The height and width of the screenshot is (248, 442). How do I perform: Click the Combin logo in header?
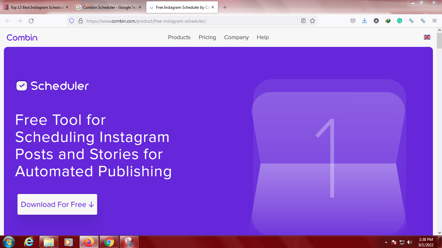click(22, 38)
